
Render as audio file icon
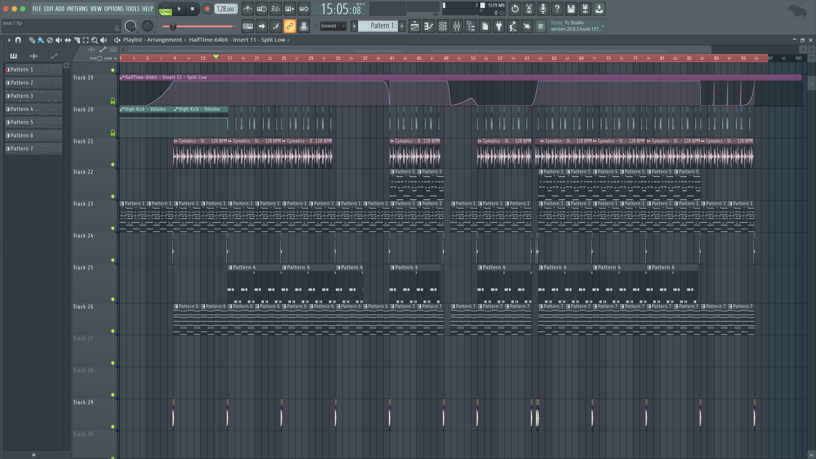(585, 8)
